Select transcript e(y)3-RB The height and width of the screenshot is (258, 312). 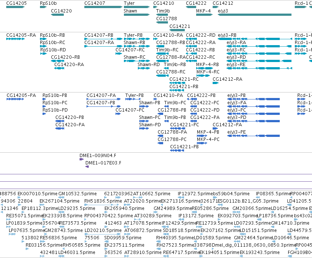tap(227, 35)
